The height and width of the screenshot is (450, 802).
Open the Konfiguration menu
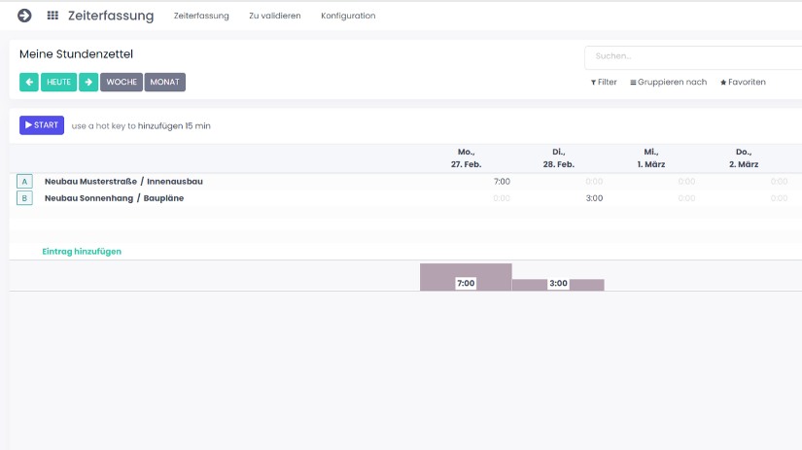(348, 17)
